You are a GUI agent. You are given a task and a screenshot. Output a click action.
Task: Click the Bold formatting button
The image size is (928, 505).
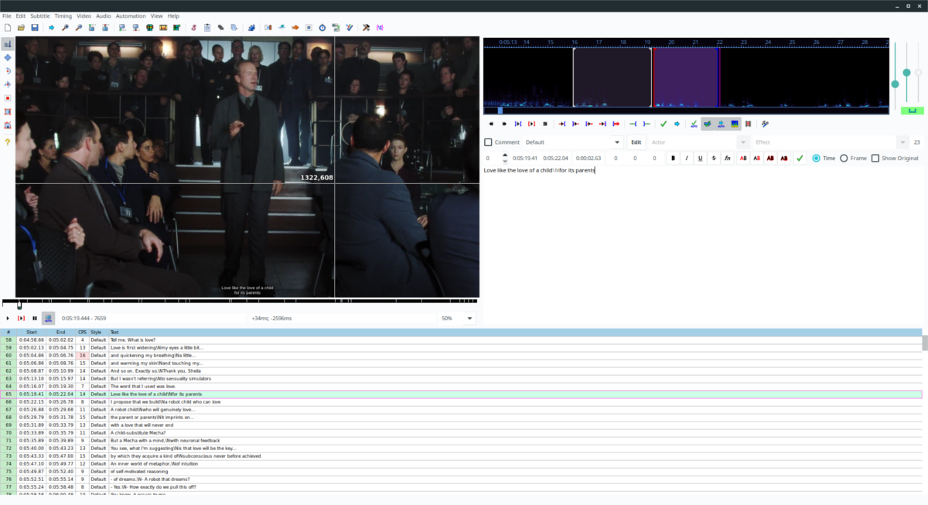tap(672, 158)
